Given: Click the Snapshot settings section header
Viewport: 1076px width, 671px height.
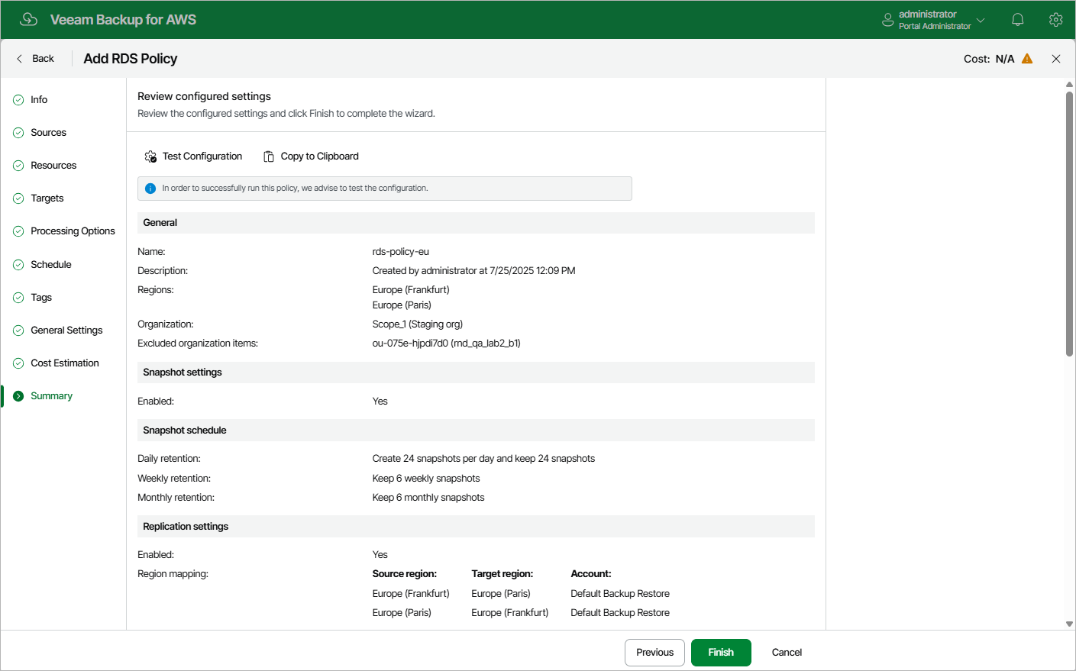Looking at the screenshot, I should coord(476,373).
